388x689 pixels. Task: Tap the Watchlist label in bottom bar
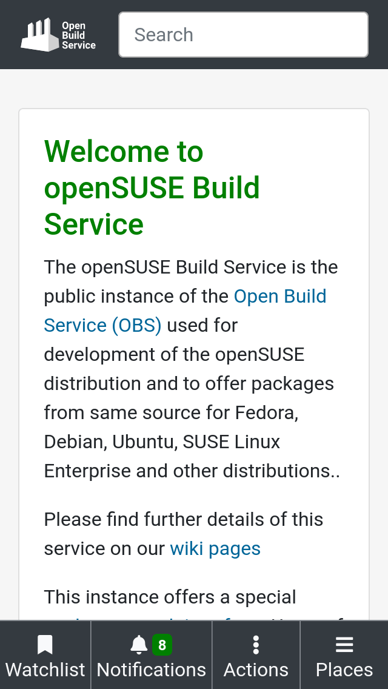pyautogui.click(x=45, y=670)
